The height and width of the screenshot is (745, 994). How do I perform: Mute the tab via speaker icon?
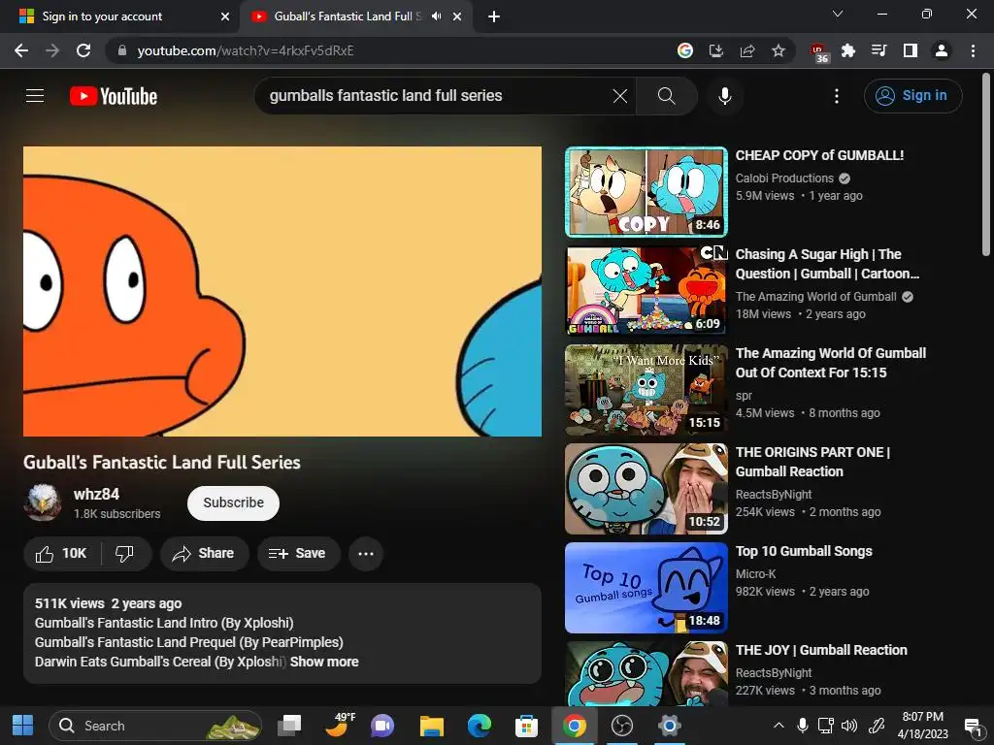point(436,16)
